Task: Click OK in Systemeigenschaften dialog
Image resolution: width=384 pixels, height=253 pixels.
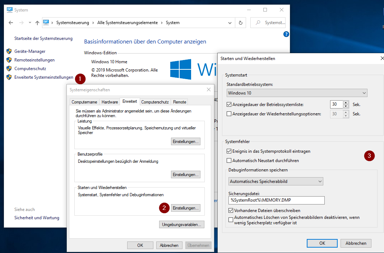Action: point(140,245)
